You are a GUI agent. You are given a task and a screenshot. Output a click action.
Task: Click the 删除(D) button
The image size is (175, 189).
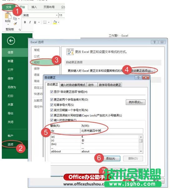tap(133, 158)
